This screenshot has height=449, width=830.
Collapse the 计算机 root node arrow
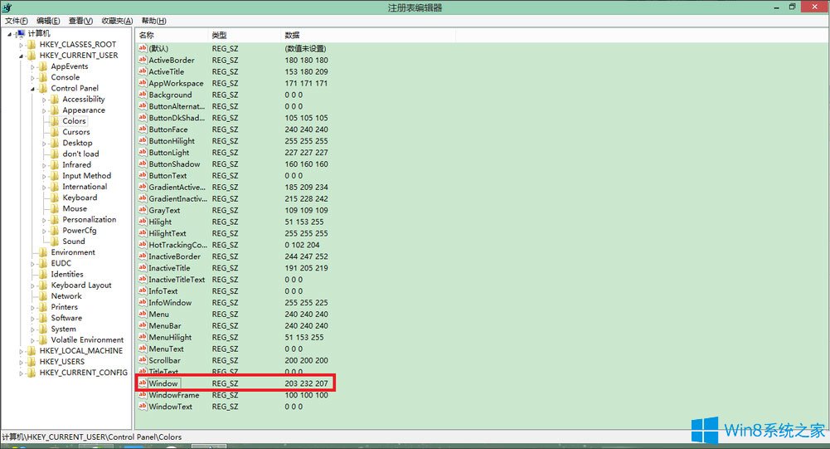point(9,34)
